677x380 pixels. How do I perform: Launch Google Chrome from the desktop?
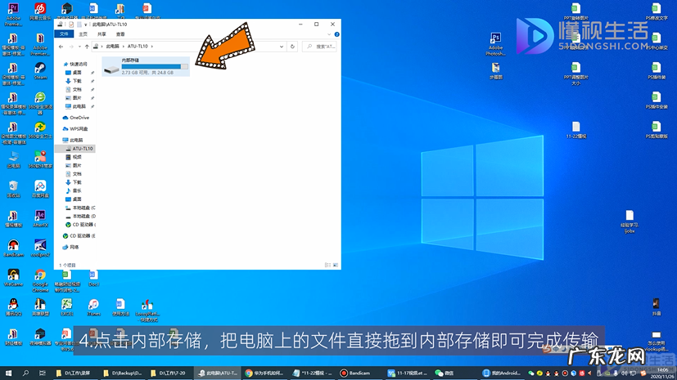click(40, 280)
